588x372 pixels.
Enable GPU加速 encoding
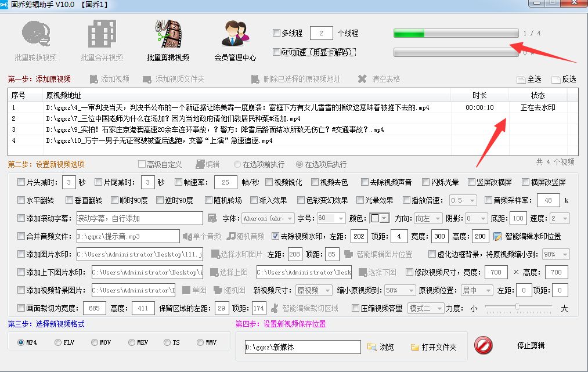coord(276,52)
